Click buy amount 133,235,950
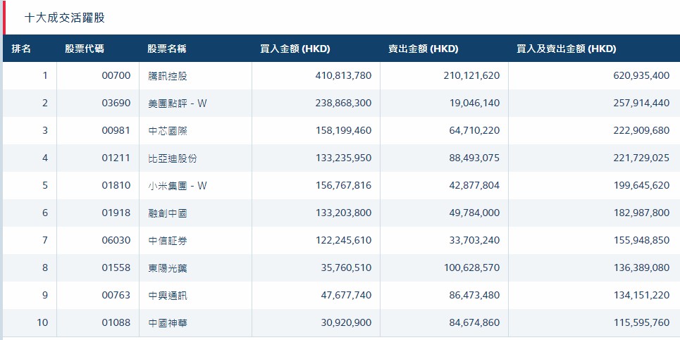Image resolution: width=680 pixels, height=340 pixels. coord(343,158)
